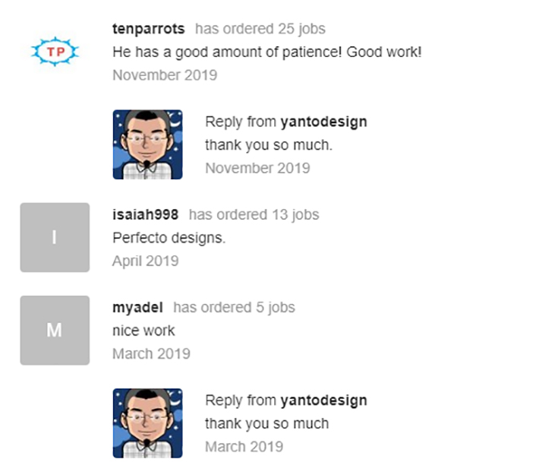The image size is (539, 475).
Task: Click the tenparrots TP logo avatar
Action: point(54,52)
